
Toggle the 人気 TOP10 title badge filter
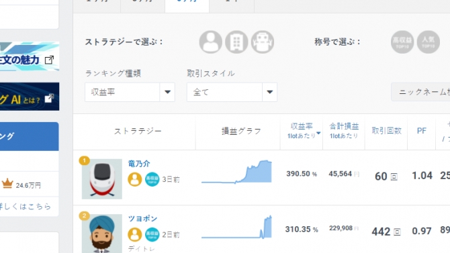click(x=429, y=42)
